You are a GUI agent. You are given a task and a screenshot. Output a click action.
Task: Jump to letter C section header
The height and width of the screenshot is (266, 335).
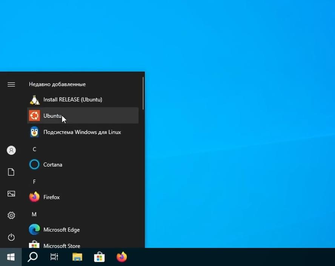34,149
